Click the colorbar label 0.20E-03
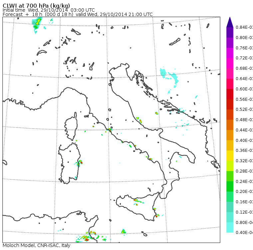Image resolution: width=253 pixels, height=250 pixels. (244, 192)
